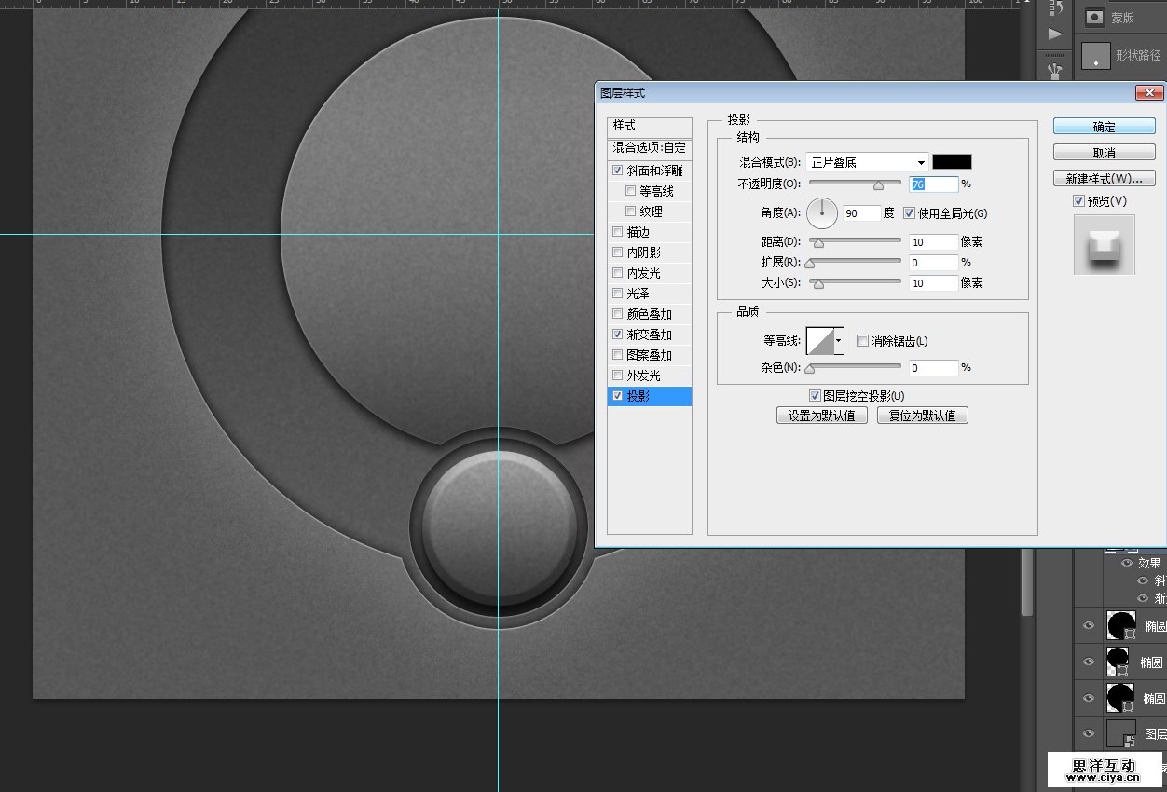Viewport: 1167px width, 792px height.
Task: Click the black shadow color swatch
Action: pos(952,162)
